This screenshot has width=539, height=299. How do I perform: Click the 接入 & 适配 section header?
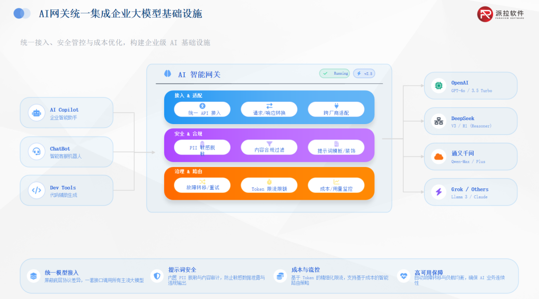pos(188,96)
